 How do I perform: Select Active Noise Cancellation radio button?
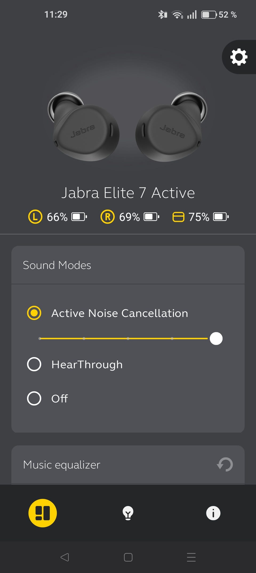(x=34, y=313)
